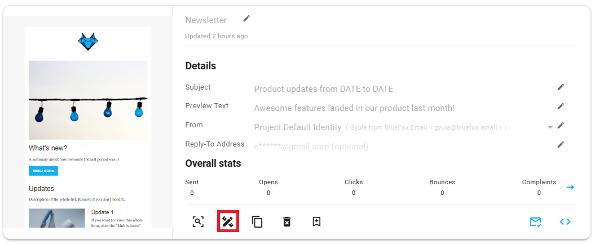Click the 'Complaints' stat label
This screenshot has width=595, height=244.
pos(539,182)
